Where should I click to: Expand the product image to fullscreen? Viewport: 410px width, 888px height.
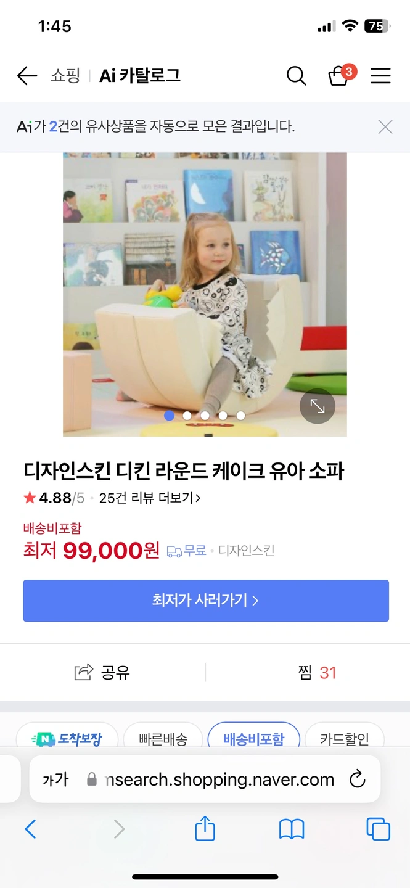(318, 406)
